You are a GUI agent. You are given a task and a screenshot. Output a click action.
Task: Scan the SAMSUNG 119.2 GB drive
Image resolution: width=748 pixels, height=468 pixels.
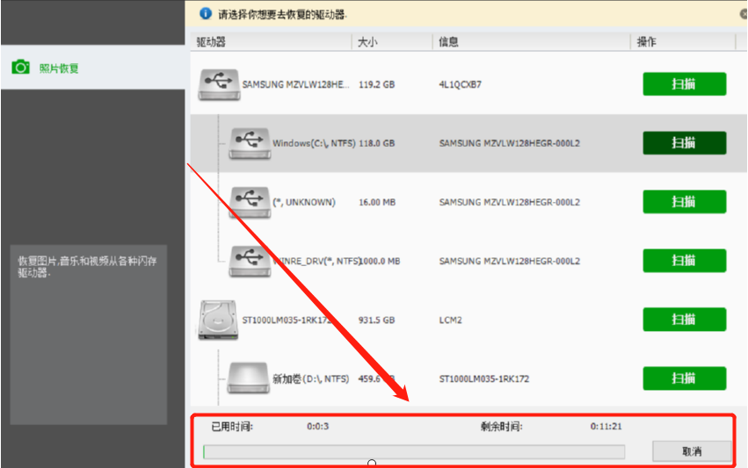pos(684,84)
